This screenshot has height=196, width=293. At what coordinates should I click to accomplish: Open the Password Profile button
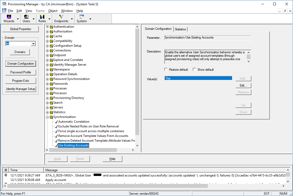point(21,72)
